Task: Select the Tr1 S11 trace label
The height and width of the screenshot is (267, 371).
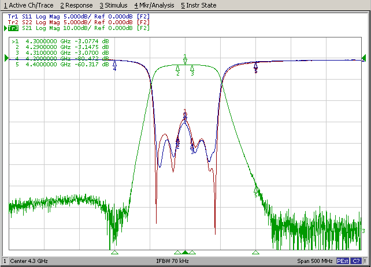Action: (x=79, y=17)
